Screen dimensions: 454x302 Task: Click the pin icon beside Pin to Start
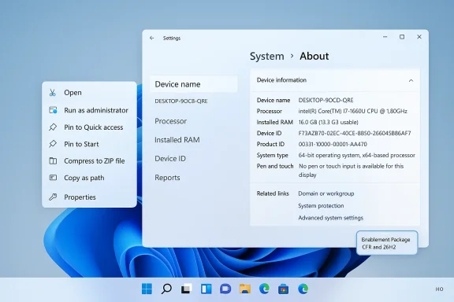53,144
